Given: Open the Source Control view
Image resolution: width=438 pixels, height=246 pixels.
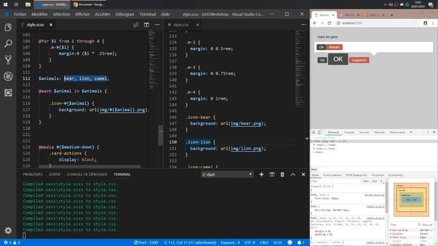Looking at the screenshot, I should point(8,59).
